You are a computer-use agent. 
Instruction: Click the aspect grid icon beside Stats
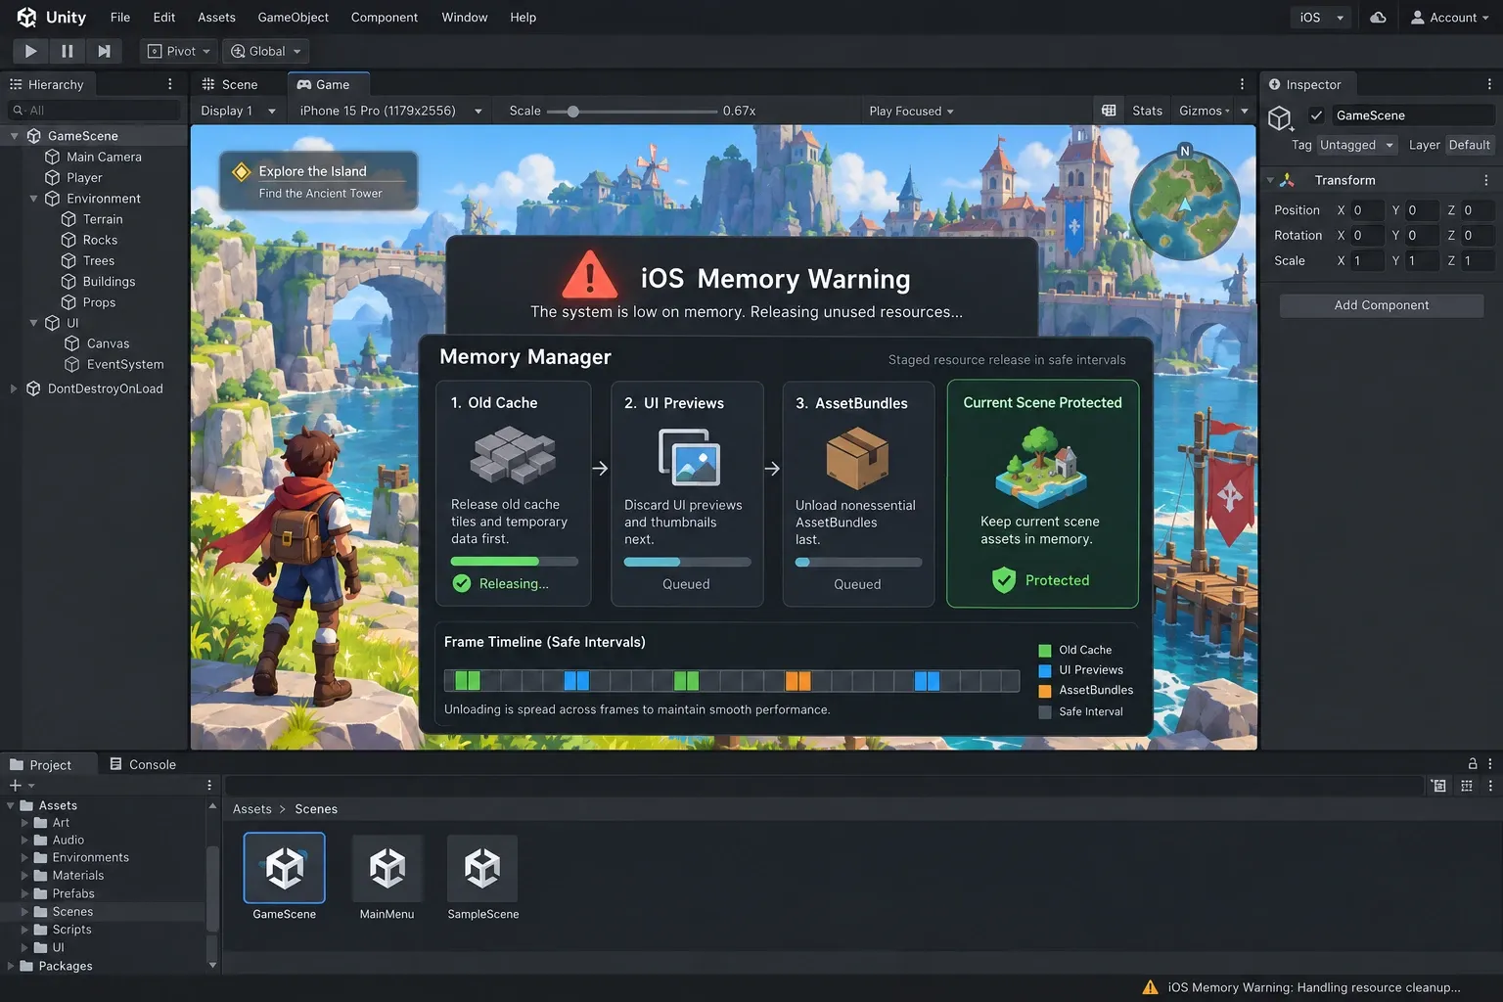coord(1109,111)
